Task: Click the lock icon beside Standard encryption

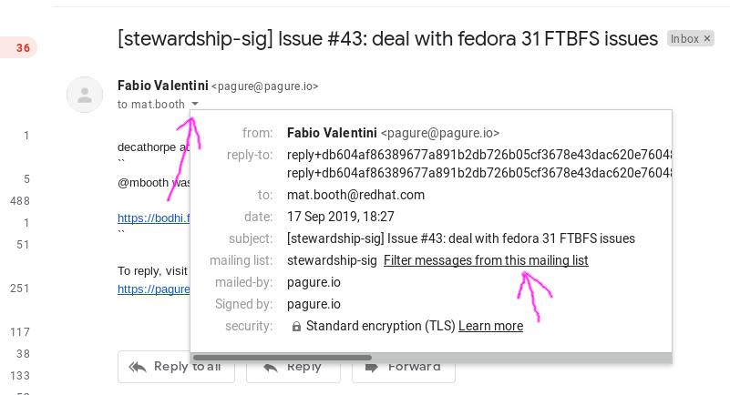Action: click(296, 326)
